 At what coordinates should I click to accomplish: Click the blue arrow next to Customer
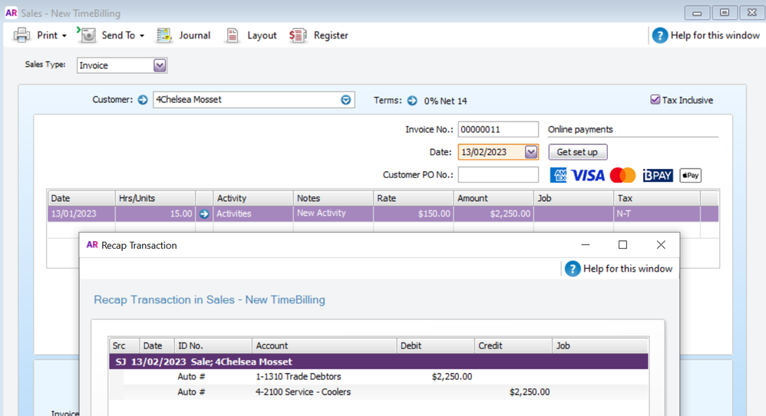[143, 100]
